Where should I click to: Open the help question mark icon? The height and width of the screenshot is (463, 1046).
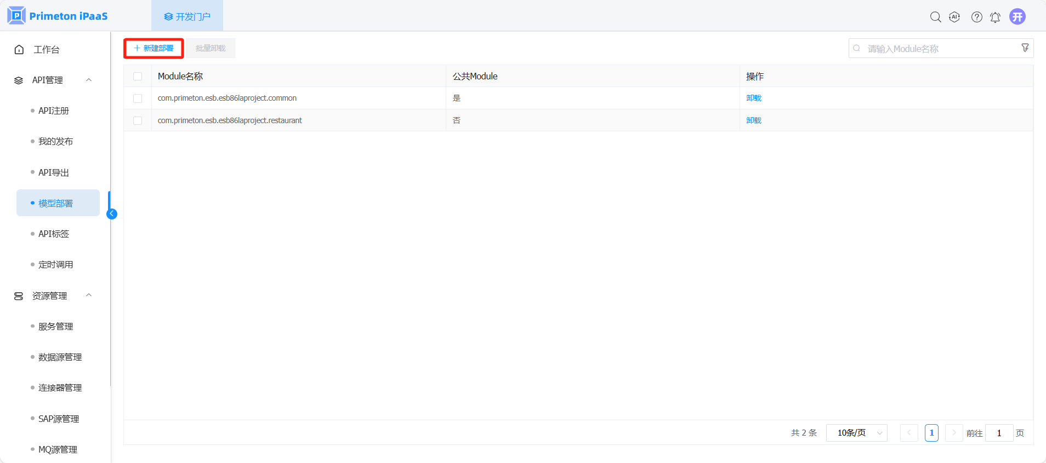pos(976,17)
